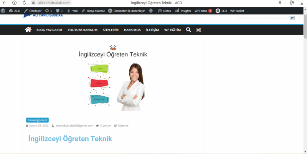Open Insights from the admin bar
307x154 pixels.
(183, 11)
